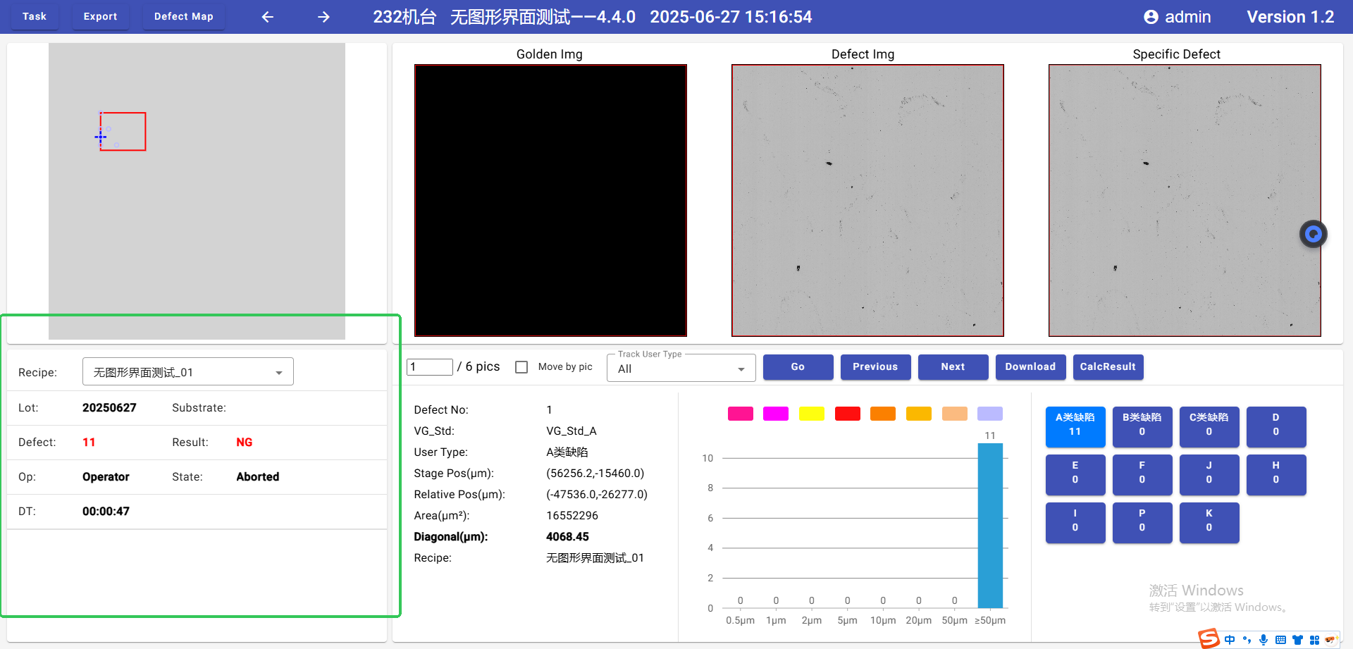Select the J defect category button

click(x=1209, y=475)
